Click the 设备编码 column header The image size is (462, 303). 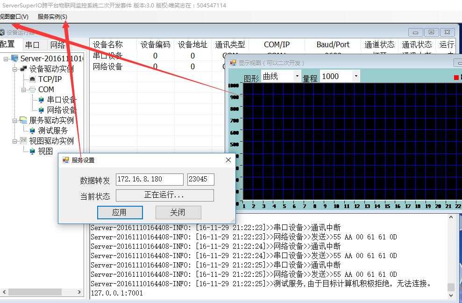click(155, 44)
